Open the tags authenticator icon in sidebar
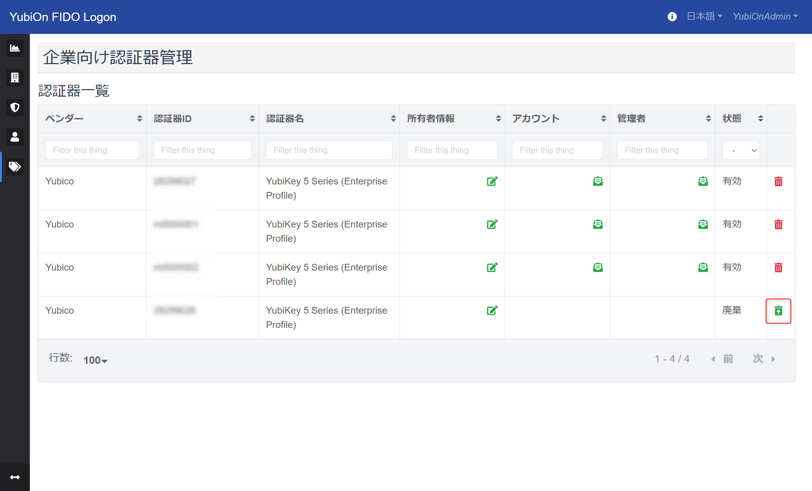Viewport: 812px width, 491px height. point(15,166)
